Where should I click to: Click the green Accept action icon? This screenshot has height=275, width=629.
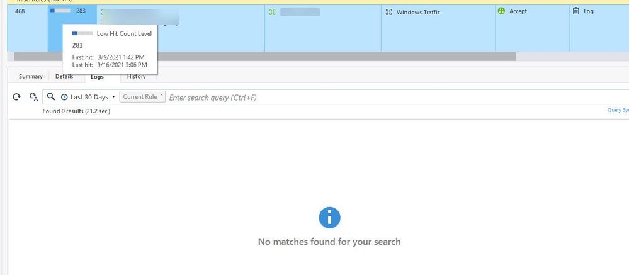(x=501, y=11)
